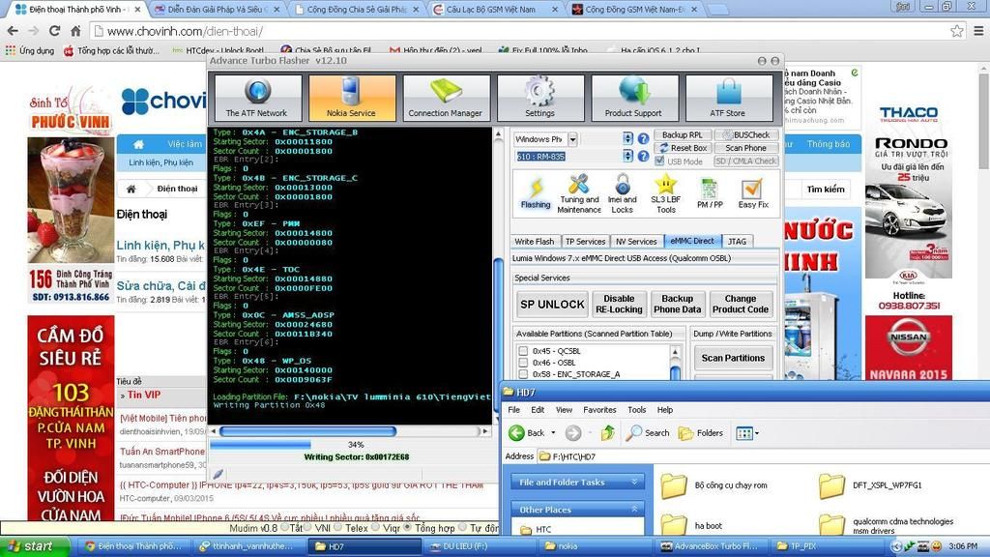The width and height of the screenshot is (990, 557).
Task: Select the Telex input method radio
Action: [x=339, y=527]
